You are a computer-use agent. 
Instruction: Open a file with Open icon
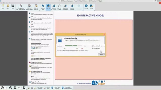[8, 7]
